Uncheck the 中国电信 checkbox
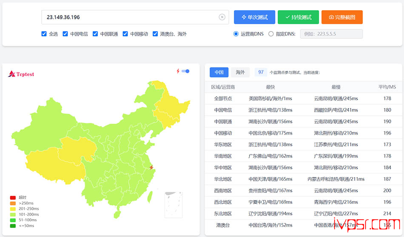 tap(65, 34)
